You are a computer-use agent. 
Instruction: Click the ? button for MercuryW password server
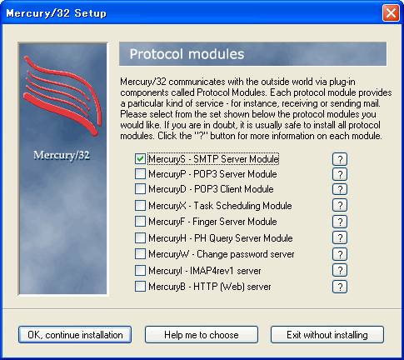click(340, 254)
